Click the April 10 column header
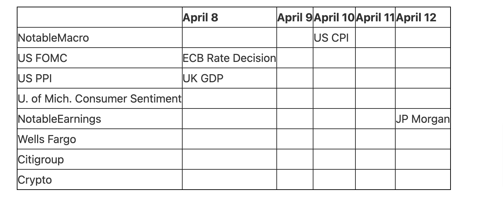The image size is (503, 205). point(334,17)
